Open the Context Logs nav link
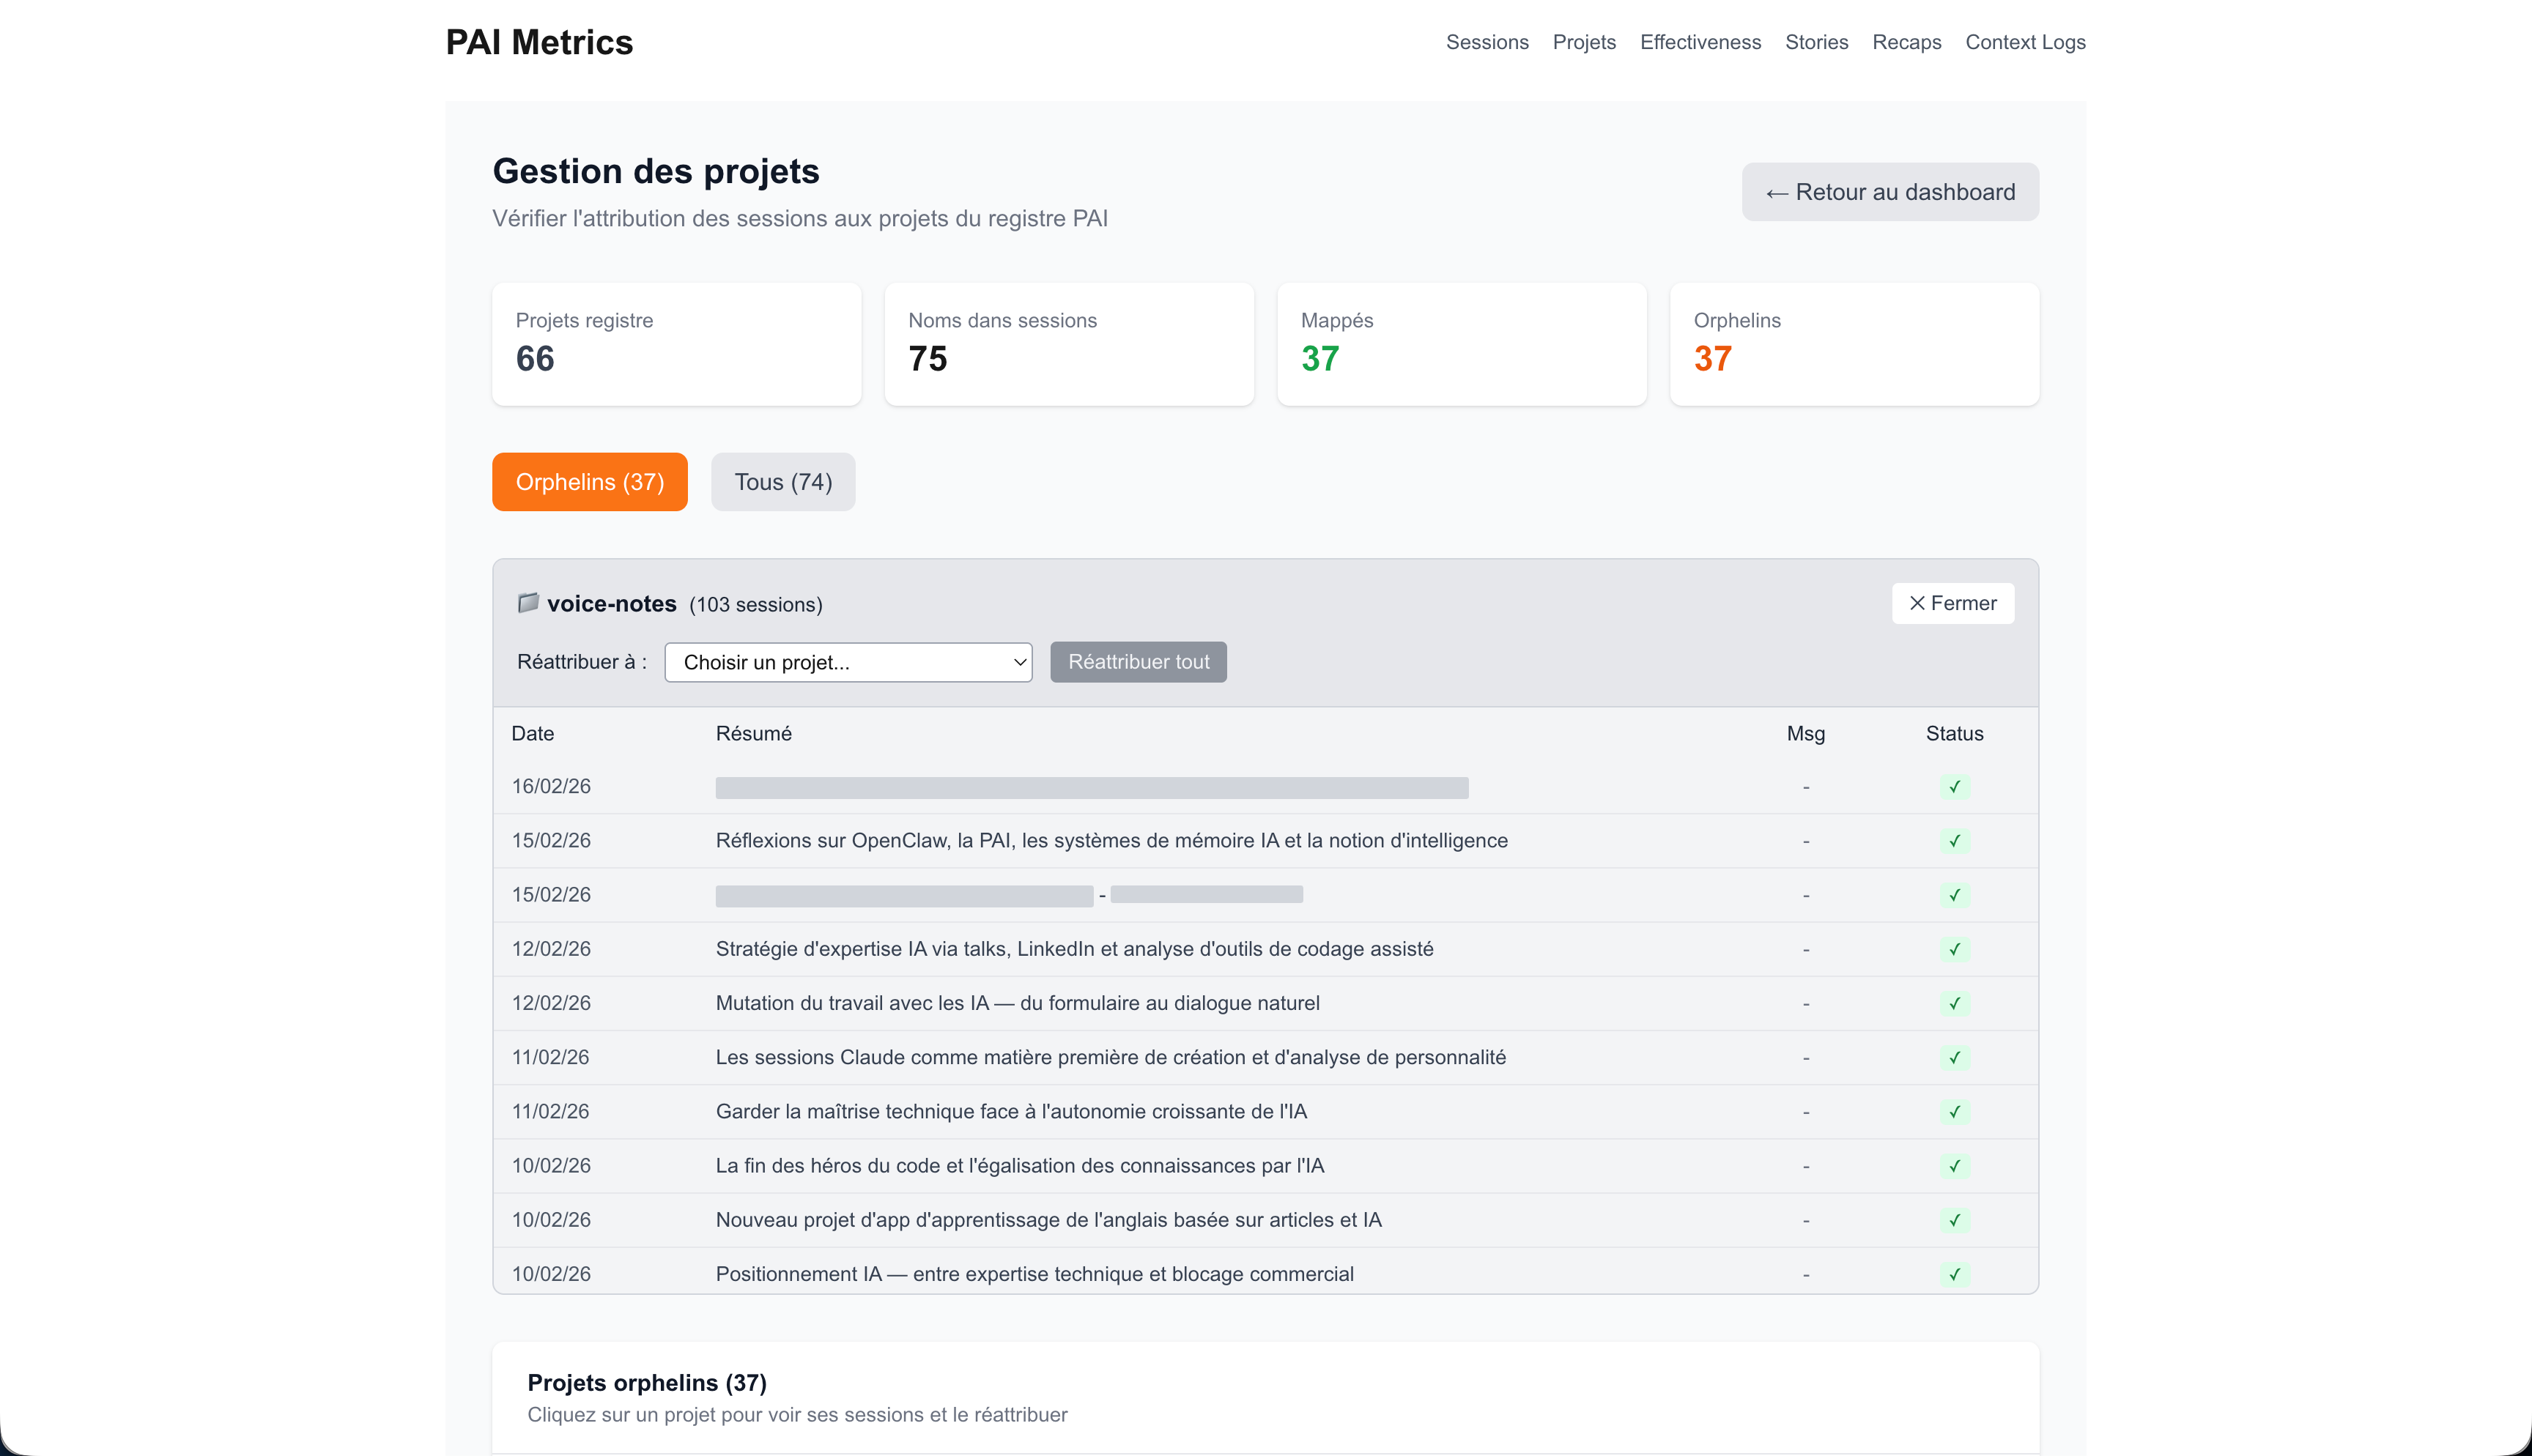Image resolution: width=2532 pixels, height=1456 pixels. (x=2025, y=42)
